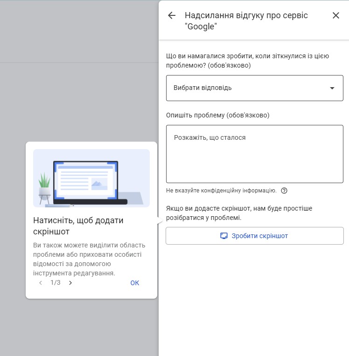Click the laptop illustration in the tooltip
This screenshot has width=349, height=356.
pyautogui.click(x=91, y=178)
